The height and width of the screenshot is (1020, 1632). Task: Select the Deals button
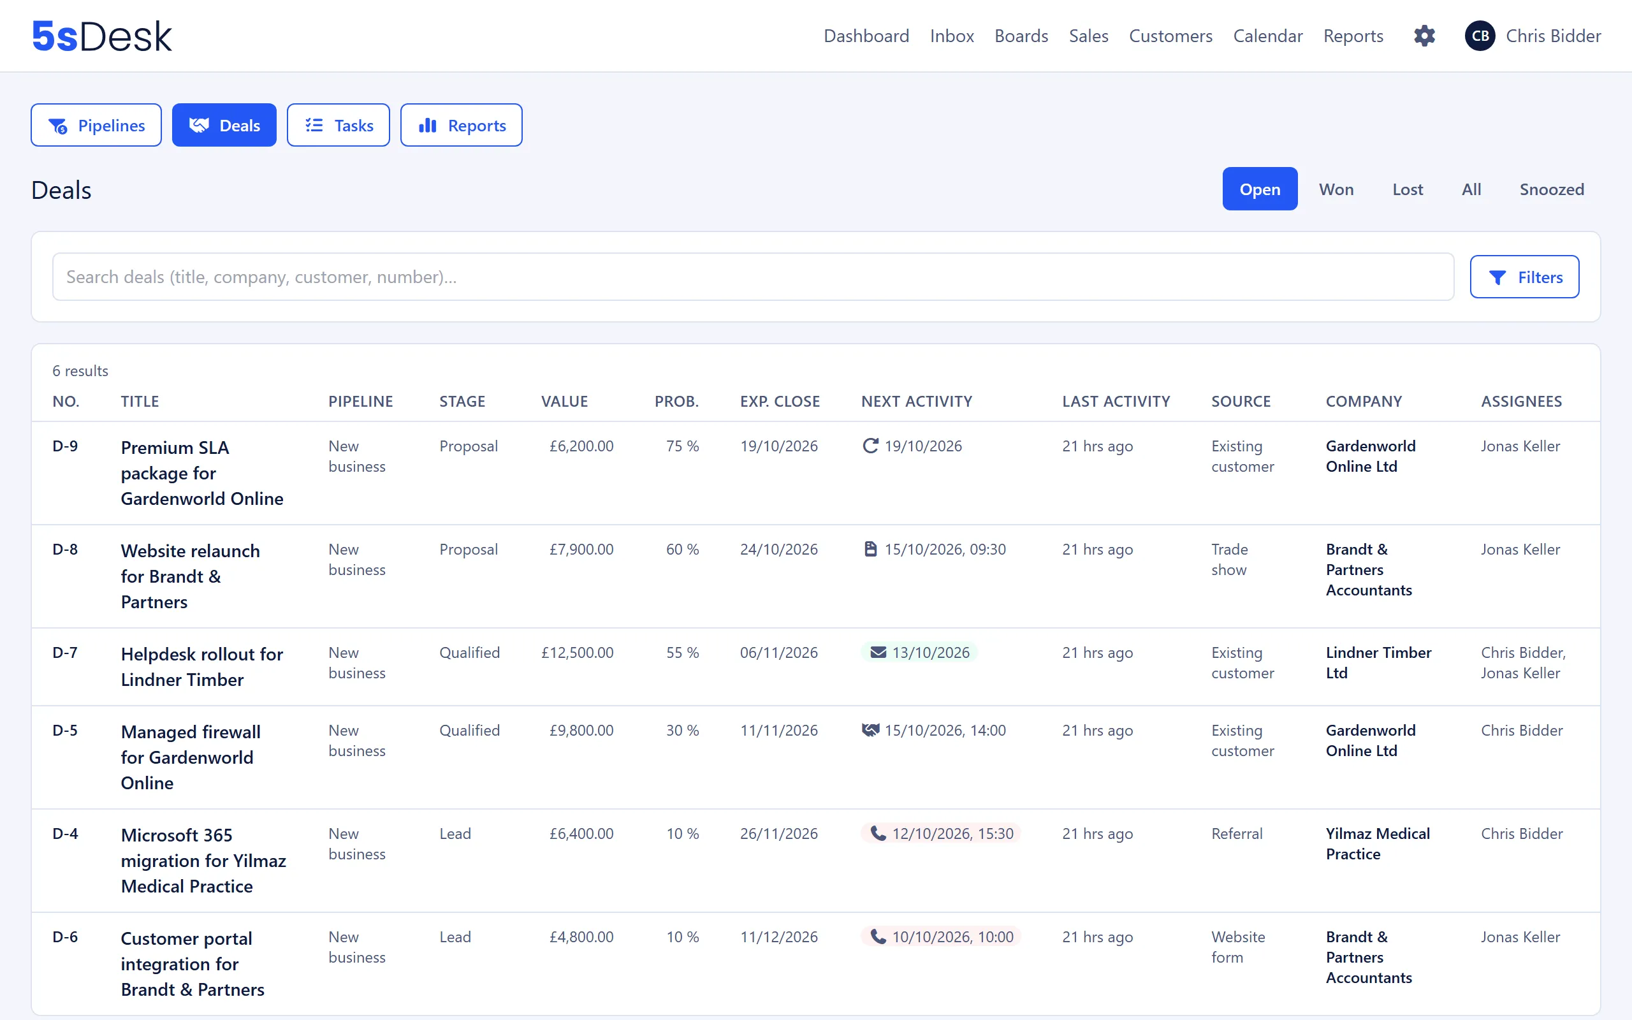tap(224, 125)
